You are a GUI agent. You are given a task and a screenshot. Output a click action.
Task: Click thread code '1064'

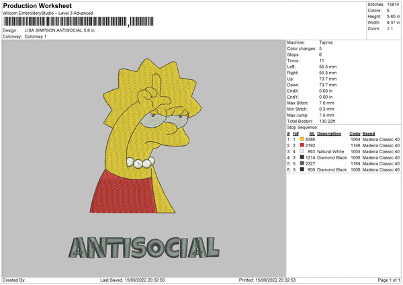click(x=355, y=139)
